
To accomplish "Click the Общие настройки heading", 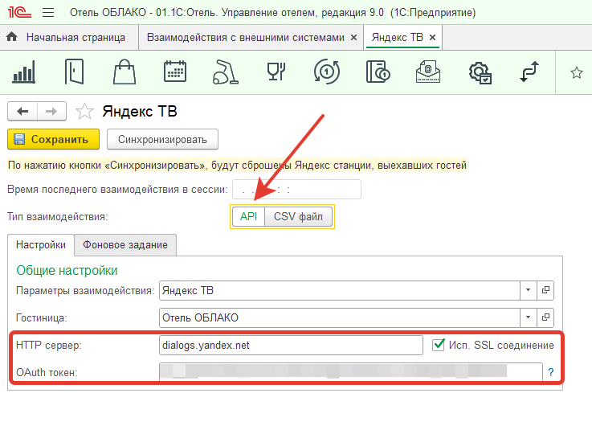I will click(67, 271).
